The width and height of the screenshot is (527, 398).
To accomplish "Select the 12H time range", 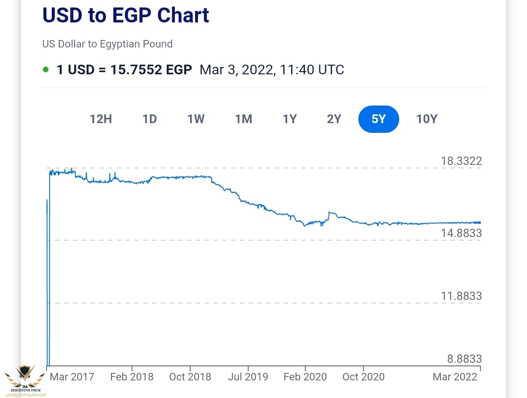I will (101, 119).
